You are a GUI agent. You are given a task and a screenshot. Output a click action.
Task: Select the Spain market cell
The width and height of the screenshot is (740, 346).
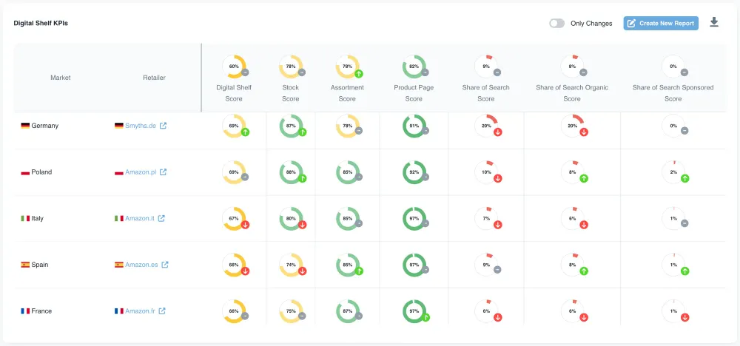click(x=35, y=265)
